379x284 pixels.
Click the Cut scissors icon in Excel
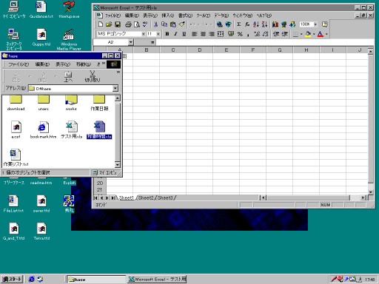click(x=155, y=24)
